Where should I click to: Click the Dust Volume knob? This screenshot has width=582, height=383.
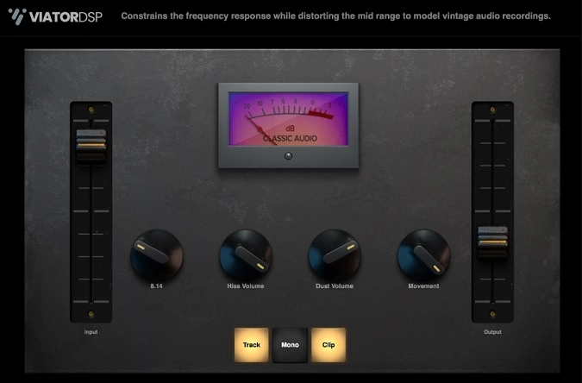click(335, 255)
